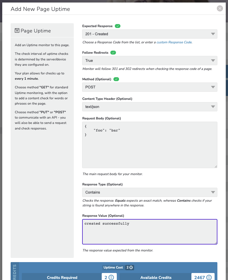Click green checkmark beside Expected Response
Image resolution: width=228 pixels, height=280 pixels.
(118, 26)
